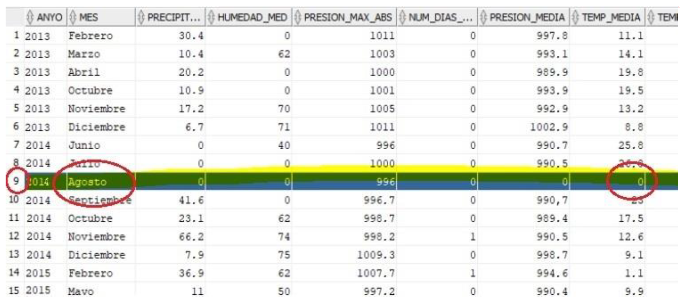The image size is (686, 303).
Task: Click the HUMEDAD_MED value 75
Action: [x=284, y=255]
